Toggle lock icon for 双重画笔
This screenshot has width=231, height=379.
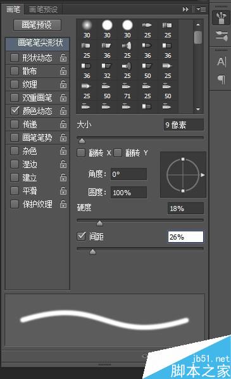63,98
